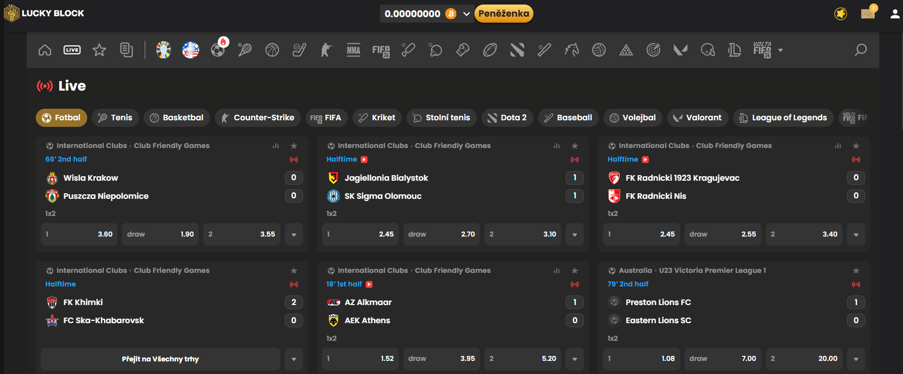Switch to the Counter-Strike live tab
This screenshot has width=903, height=374.
click(x=258, y=118)
